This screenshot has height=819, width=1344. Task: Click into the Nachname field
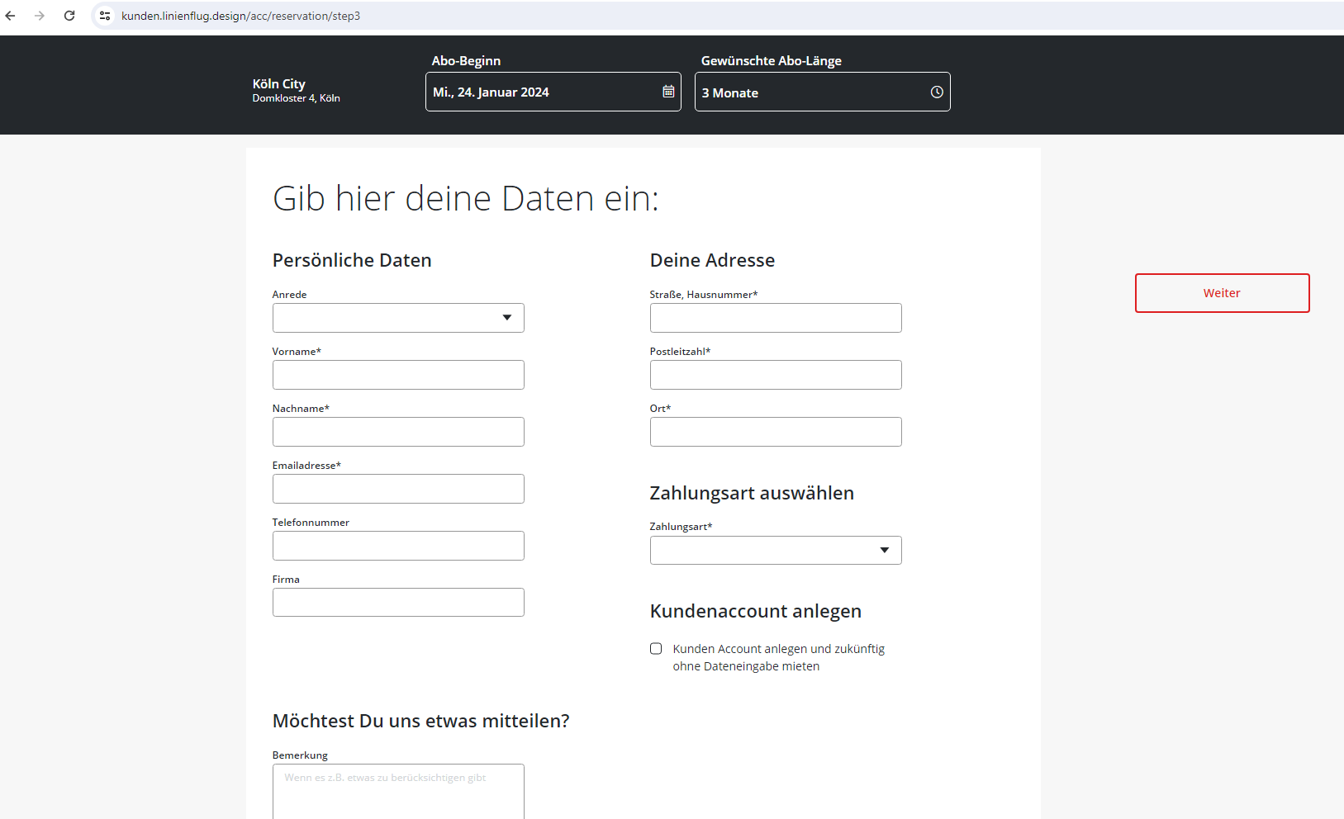coord(398,432)
